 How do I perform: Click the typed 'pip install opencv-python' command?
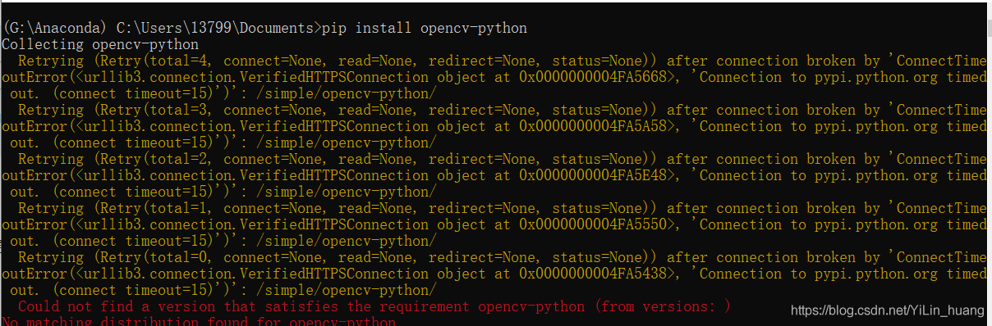tap(425, 28)
